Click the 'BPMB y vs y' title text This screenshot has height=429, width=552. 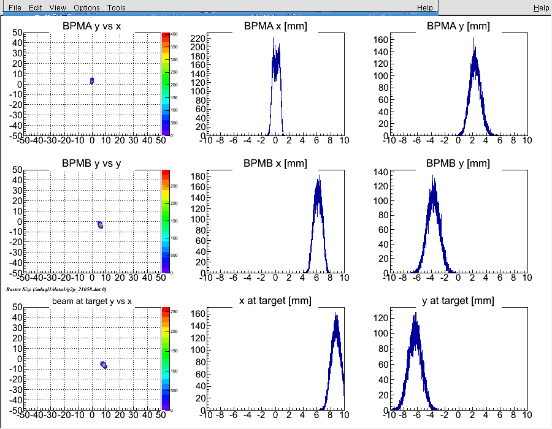point(91,163)
